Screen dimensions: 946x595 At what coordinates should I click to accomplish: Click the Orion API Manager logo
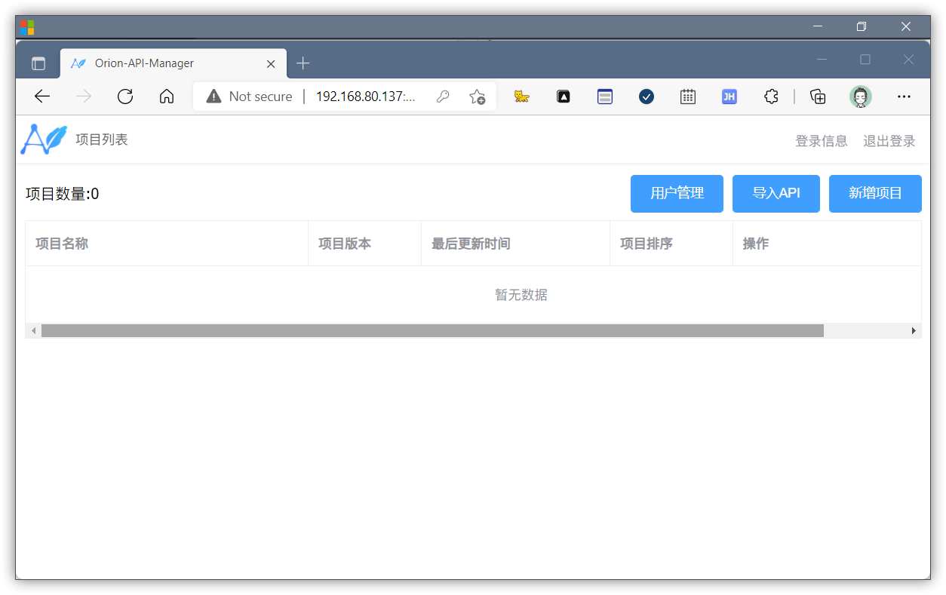(44, 140)
